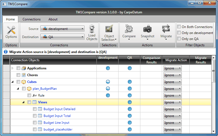Screen dimensions: 218x136
Task: Collapse the Views node
Action: point(23,102)
